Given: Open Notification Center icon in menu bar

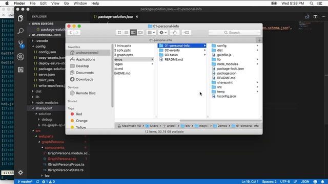Looking at the screenshot, I should (x=320, y=4).
